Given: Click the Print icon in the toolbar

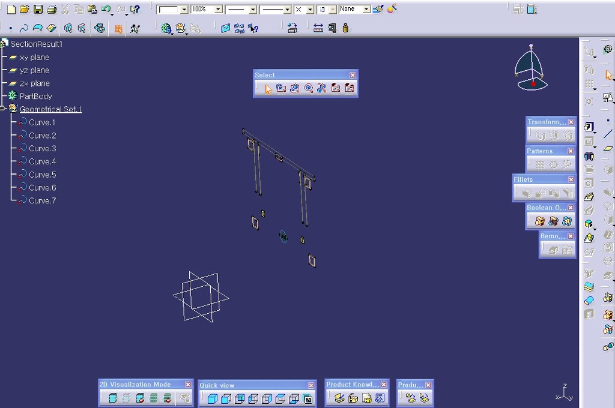Looking at the screenshot, I should (x=52, y=10).
